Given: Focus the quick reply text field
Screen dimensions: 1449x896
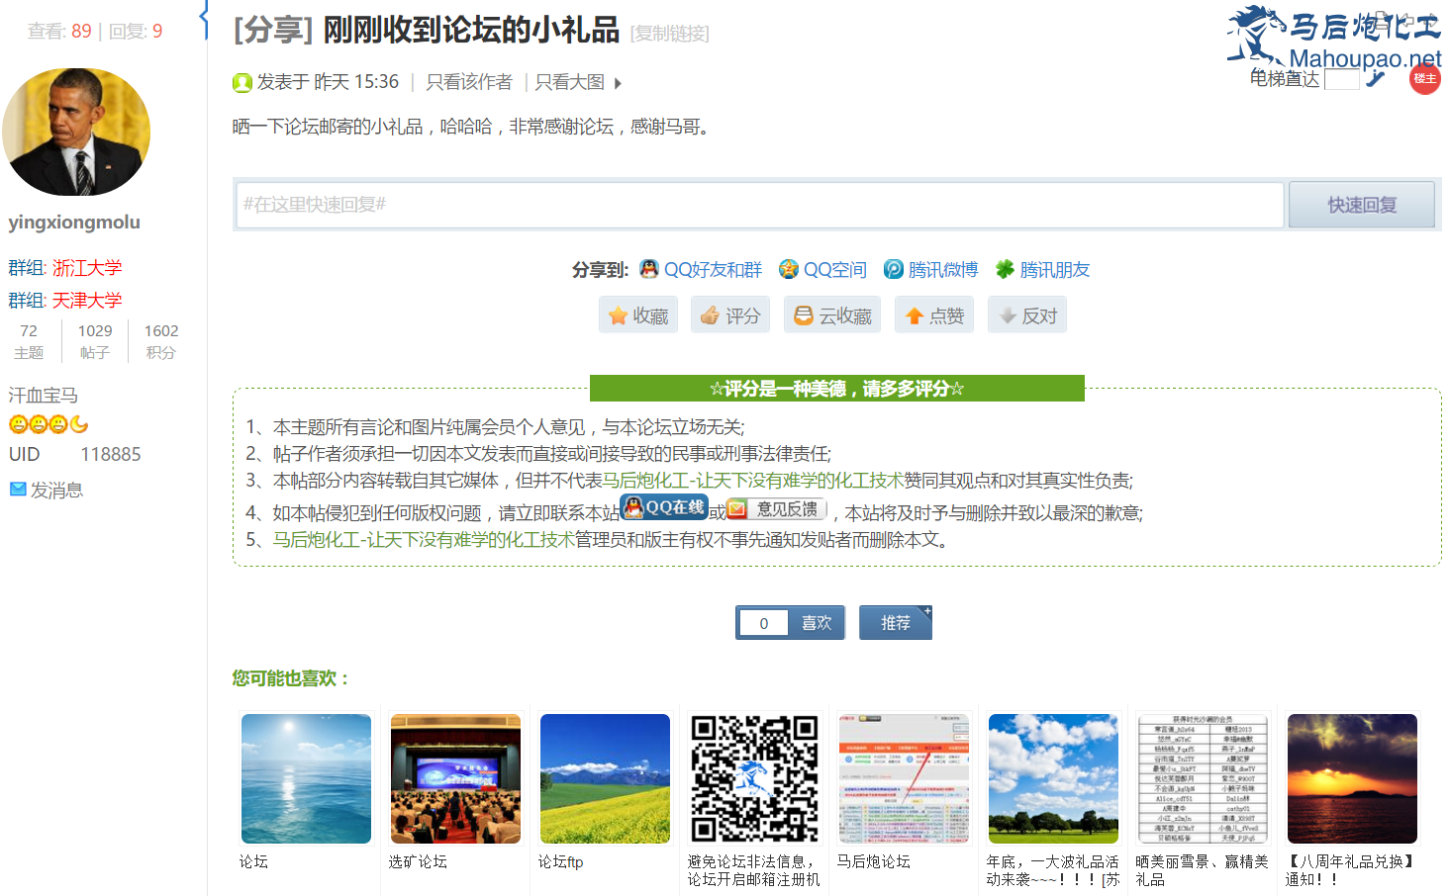Looking at the screenshot, I should point(759,205).
